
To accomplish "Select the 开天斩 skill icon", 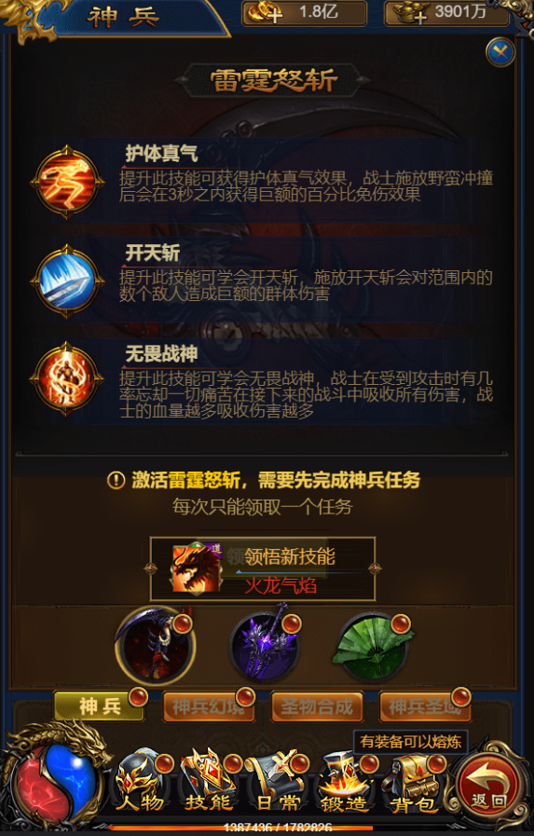I will (67, 281).
